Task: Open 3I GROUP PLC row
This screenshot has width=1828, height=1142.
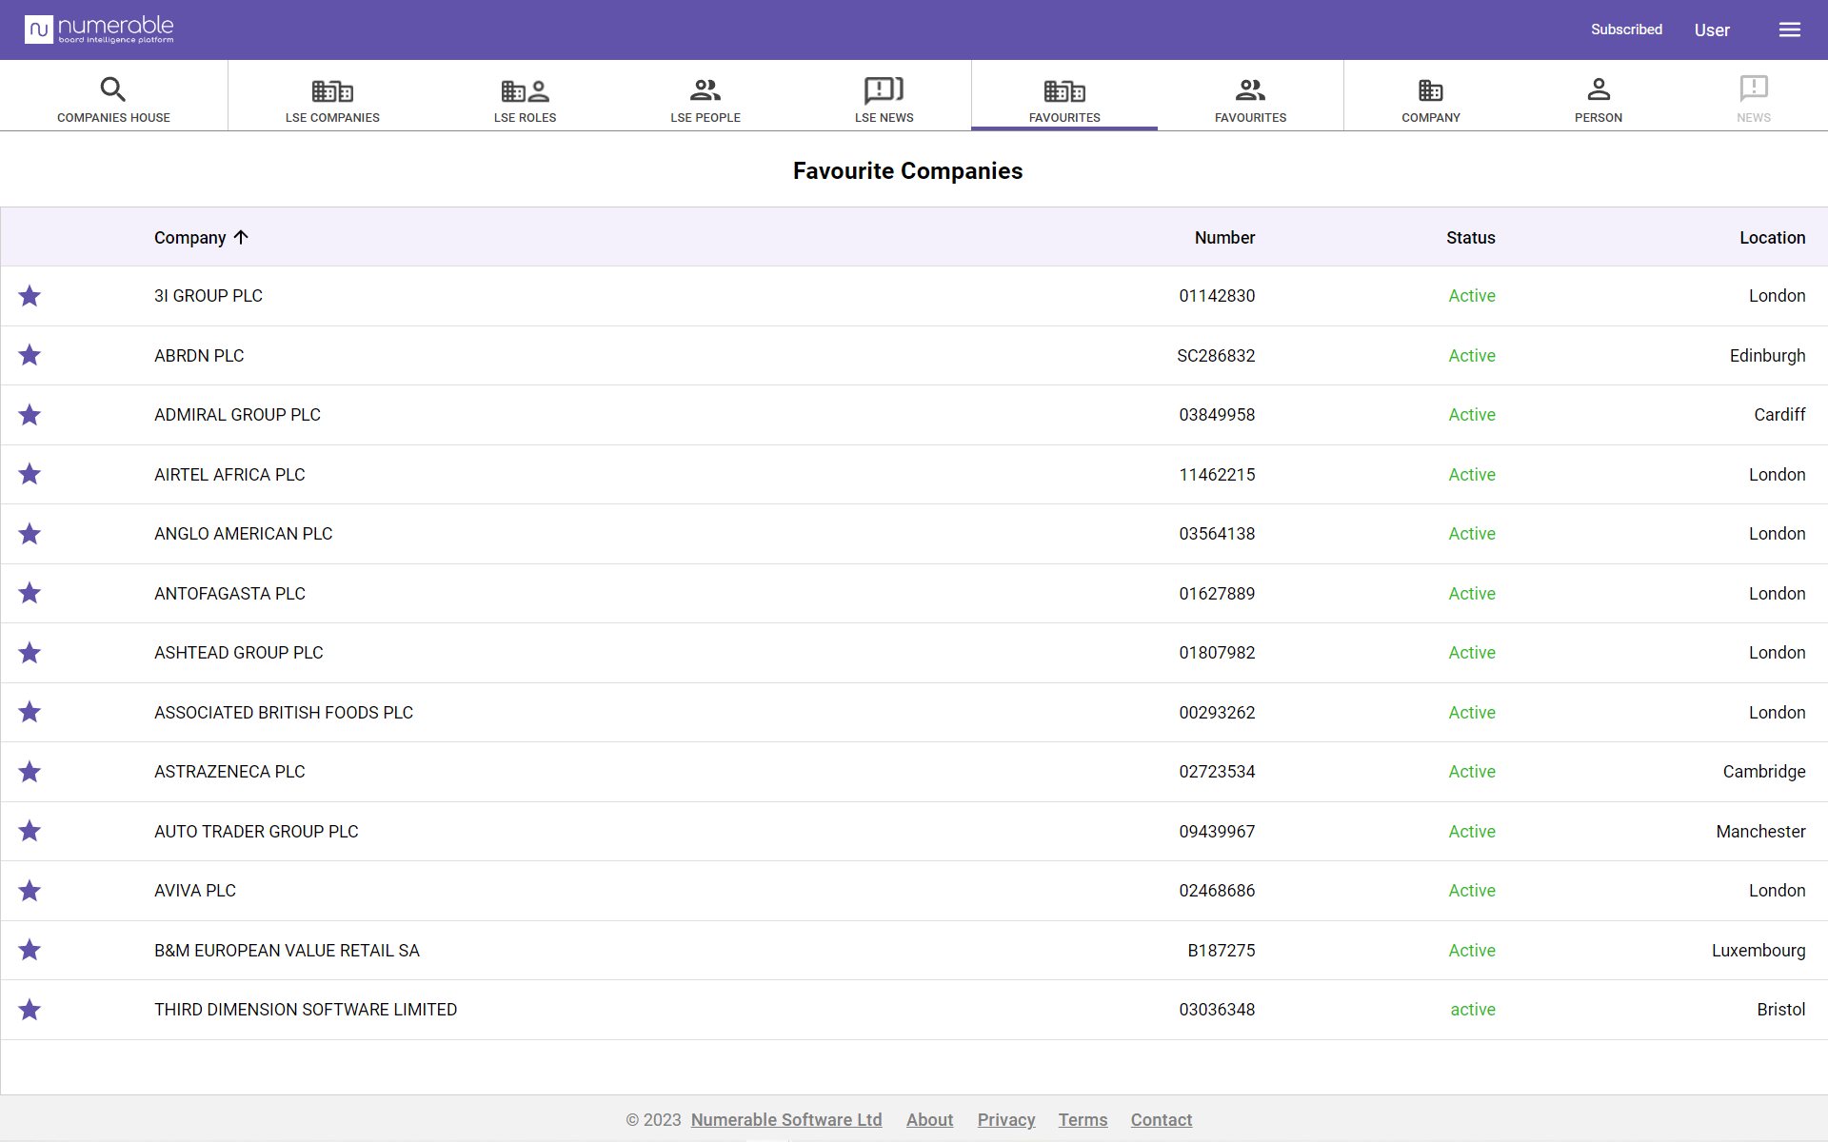Action: point(914,296)
